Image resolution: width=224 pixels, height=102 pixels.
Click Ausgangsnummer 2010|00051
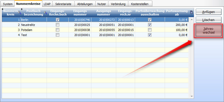click(x=104, y=25)
